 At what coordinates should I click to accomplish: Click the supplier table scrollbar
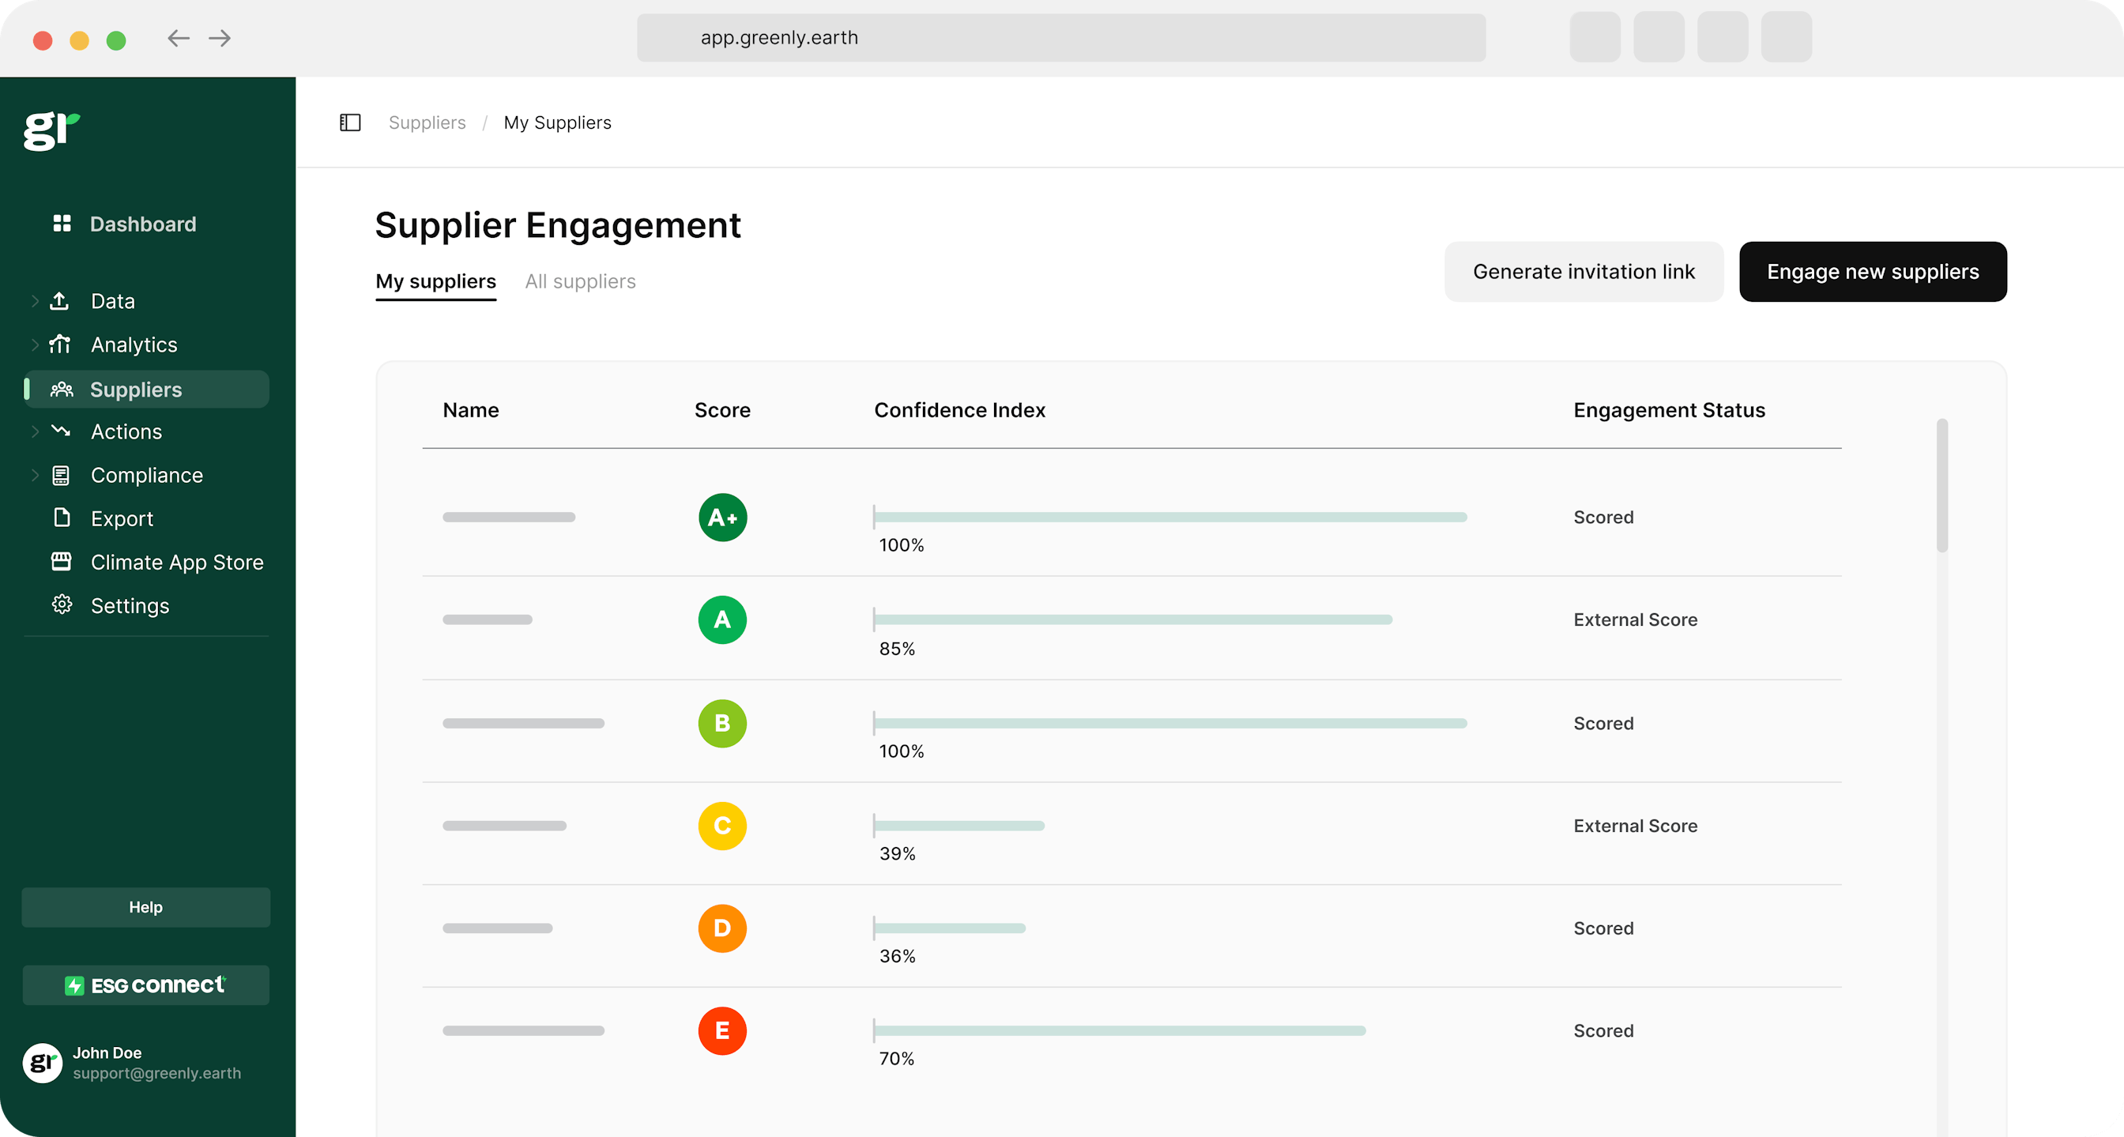(x=1941, y=487)
